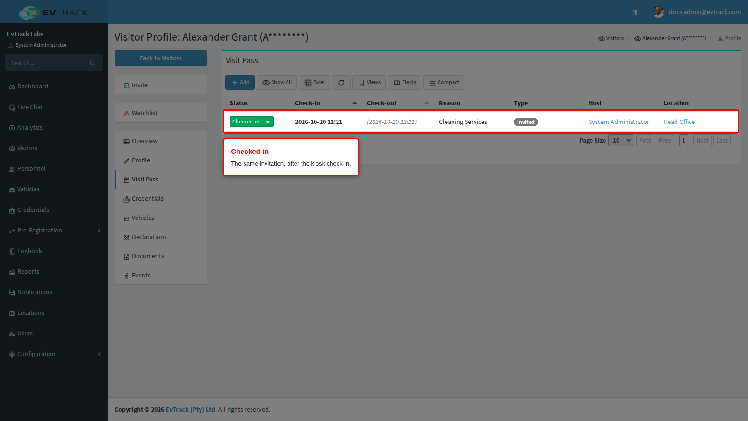Click the refresh icon button
The width and height of the screenshot is (748, 421).
(341, 82)
